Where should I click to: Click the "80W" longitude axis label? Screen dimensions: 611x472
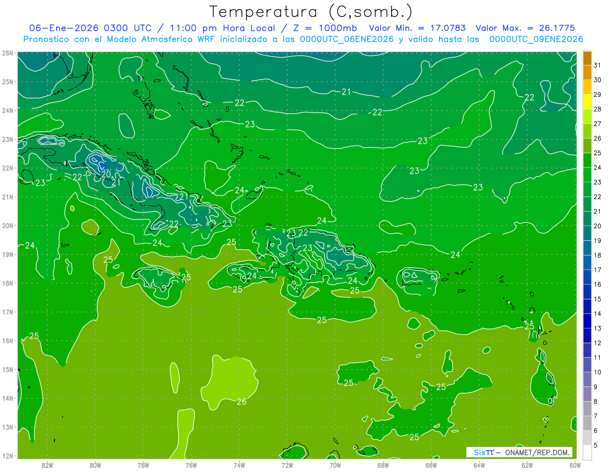[x=95, y=464]
